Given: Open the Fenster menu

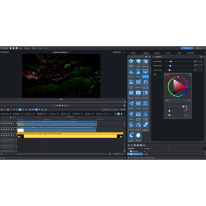Looking at the screenshot, I should point(40,48).
